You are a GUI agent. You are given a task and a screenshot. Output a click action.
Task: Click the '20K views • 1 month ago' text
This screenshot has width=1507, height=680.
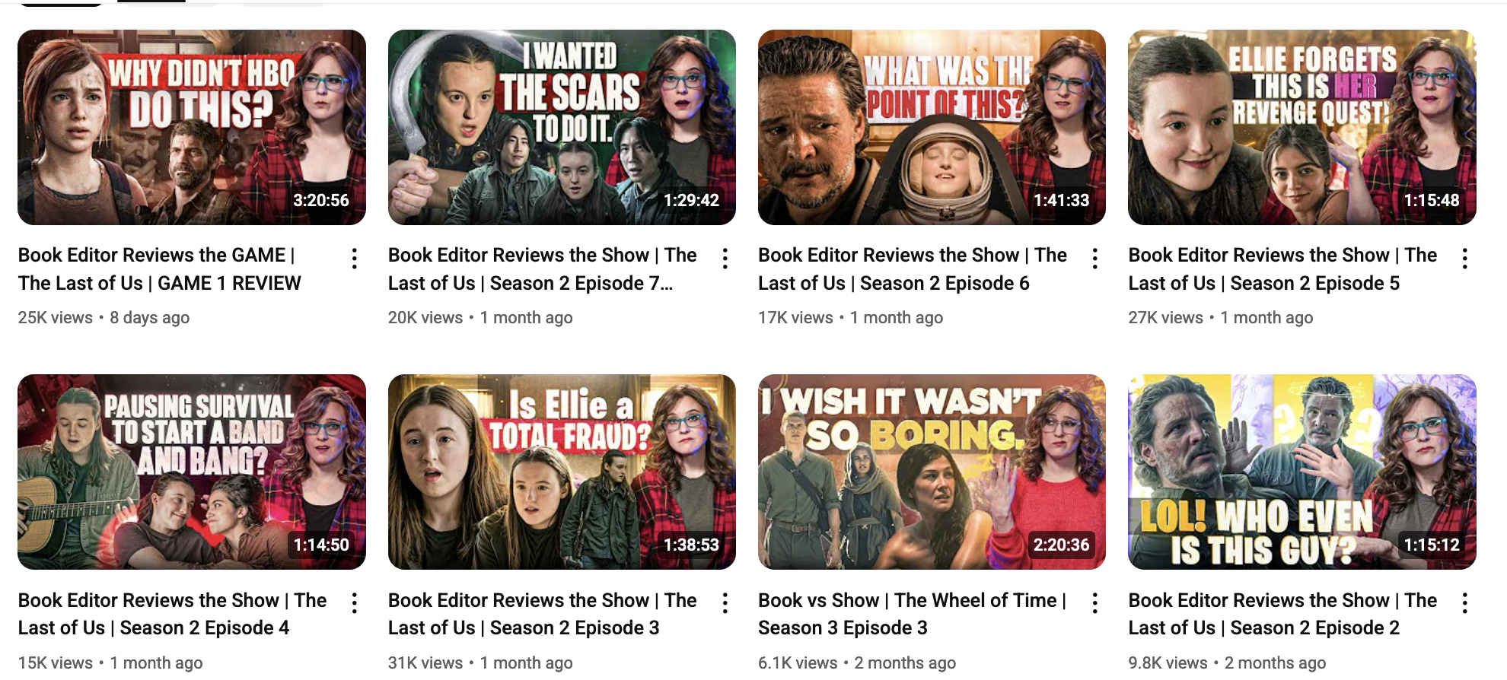click(480, 318)
